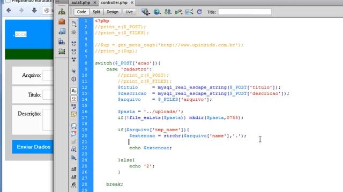This screenshot has width=343, height=192.
Task: Switch to the aula3.php tab
Action: point(81,3)
